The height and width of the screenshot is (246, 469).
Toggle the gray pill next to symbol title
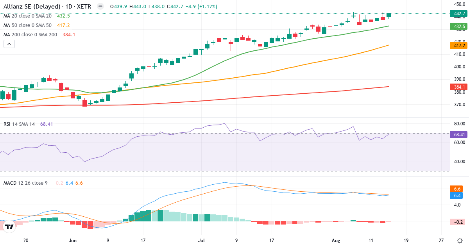100,7
